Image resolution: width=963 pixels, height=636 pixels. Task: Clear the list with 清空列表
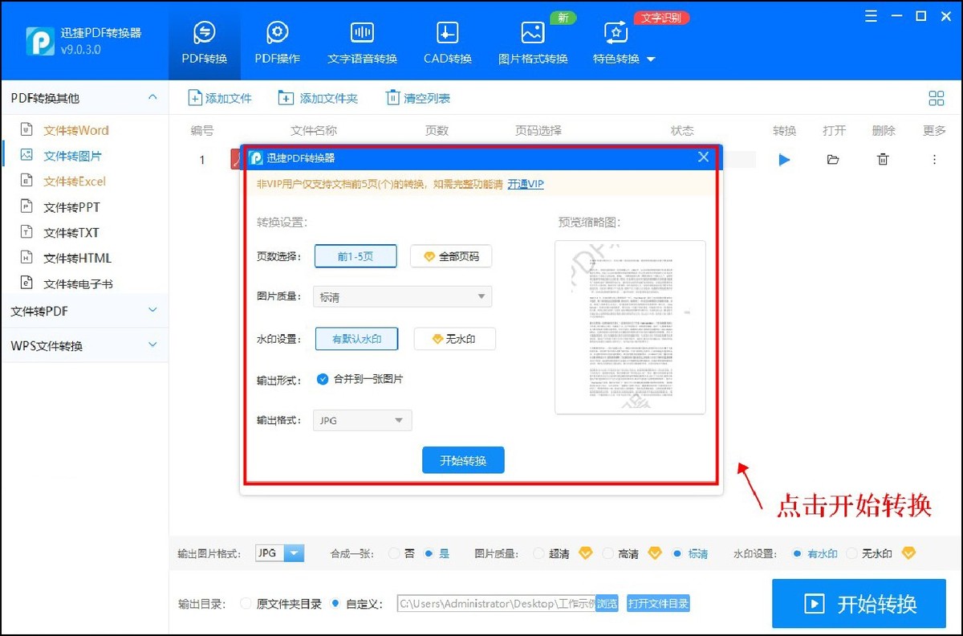tap(417, 97)
